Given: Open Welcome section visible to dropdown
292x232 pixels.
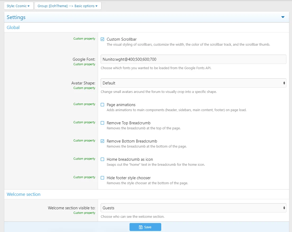Looking at the screenshot, I should [193, 208].
